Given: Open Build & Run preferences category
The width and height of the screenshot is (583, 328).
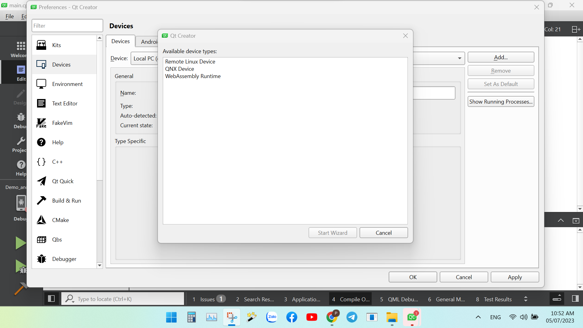Looking at the screenshot, I should (x=64, y=200).
